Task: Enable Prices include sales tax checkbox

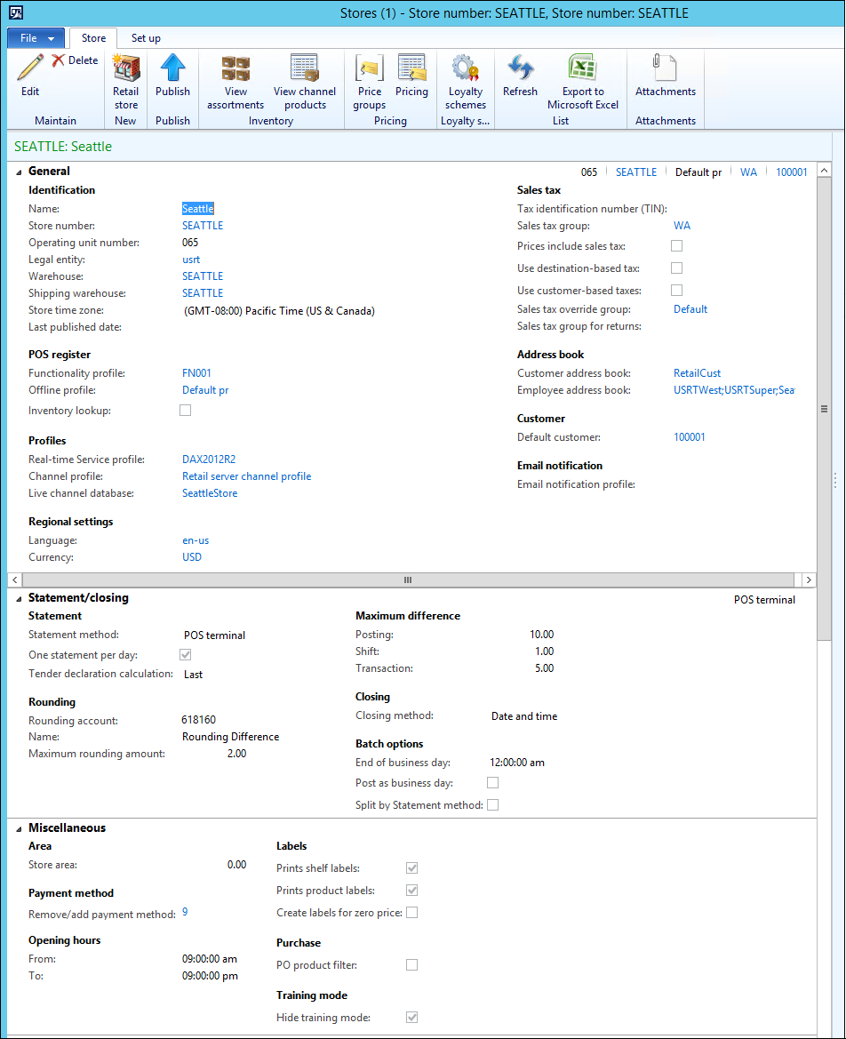Action: tap(677, 246)
